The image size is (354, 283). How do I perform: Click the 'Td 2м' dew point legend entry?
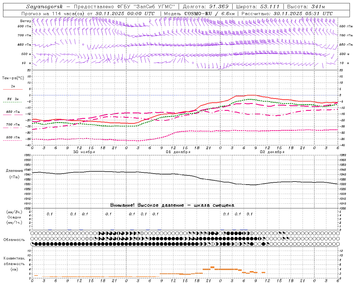tap(13, 99)
